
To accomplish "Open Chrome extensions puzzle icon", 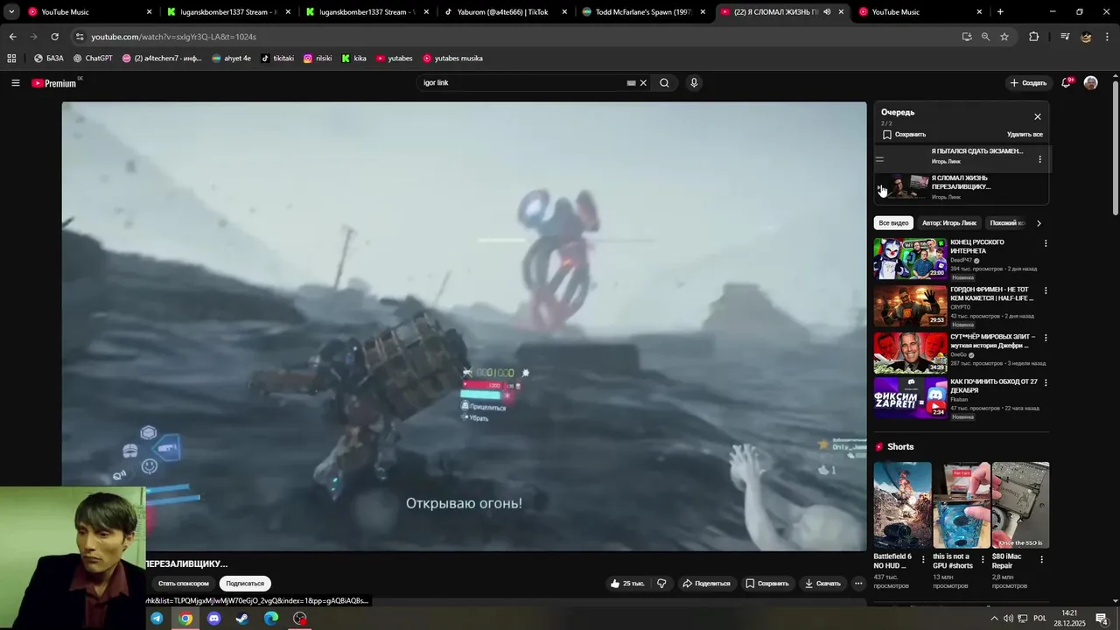I will (x=1033, y=37).
